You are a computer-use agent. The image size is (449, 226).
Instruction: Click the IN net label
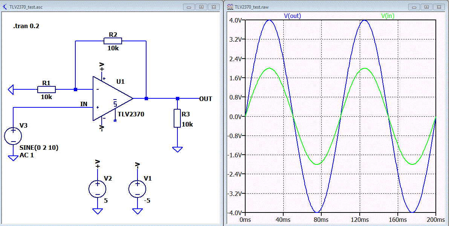click(84, 104)
